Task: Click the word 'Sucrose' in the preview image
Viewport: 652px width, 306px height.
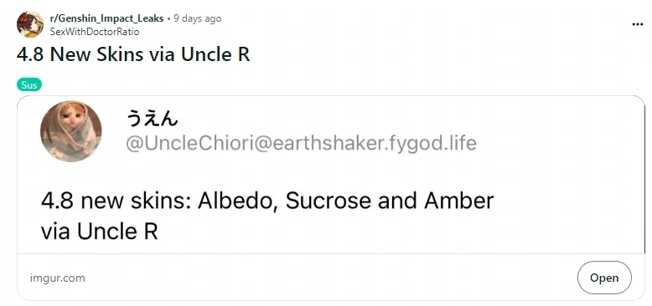Action: point(329,201)
